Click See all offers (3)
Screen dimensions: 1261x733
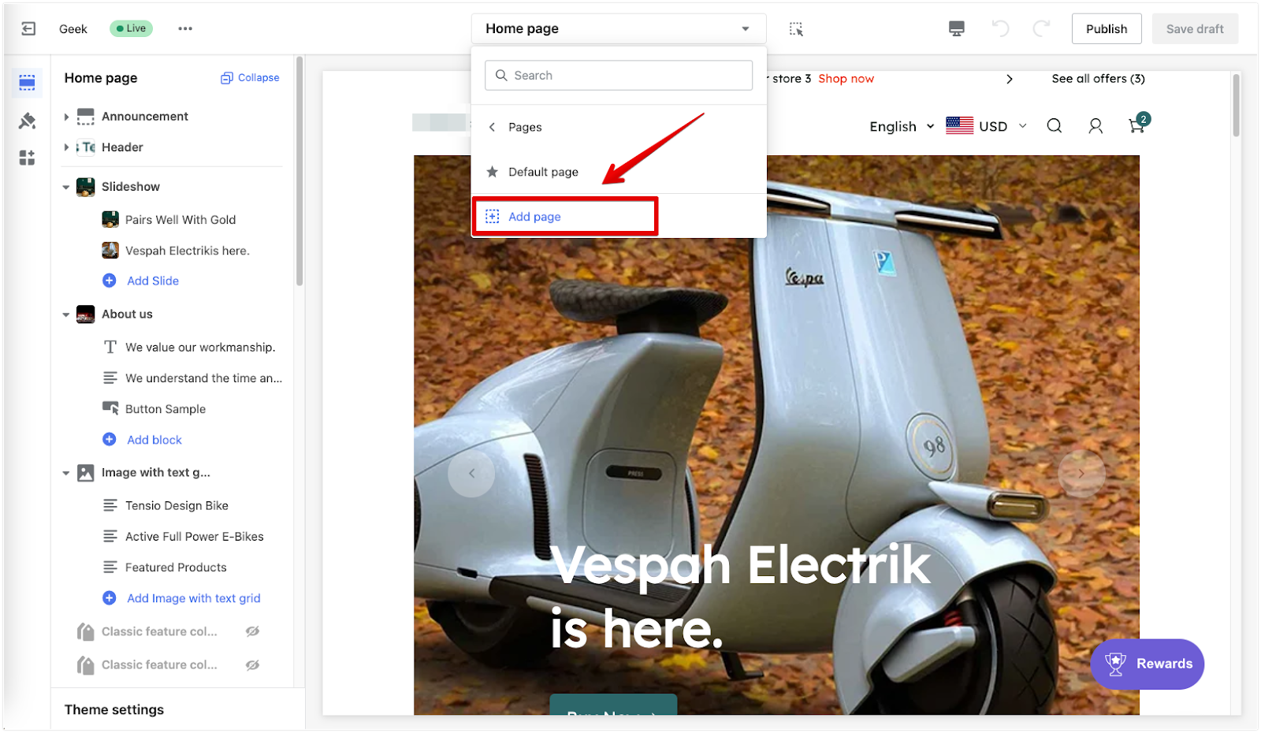coord(1098,79)
